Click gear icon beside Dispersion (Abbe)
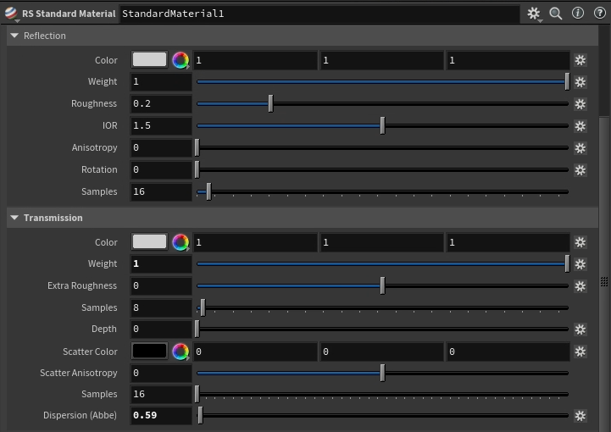 (580, 416)
